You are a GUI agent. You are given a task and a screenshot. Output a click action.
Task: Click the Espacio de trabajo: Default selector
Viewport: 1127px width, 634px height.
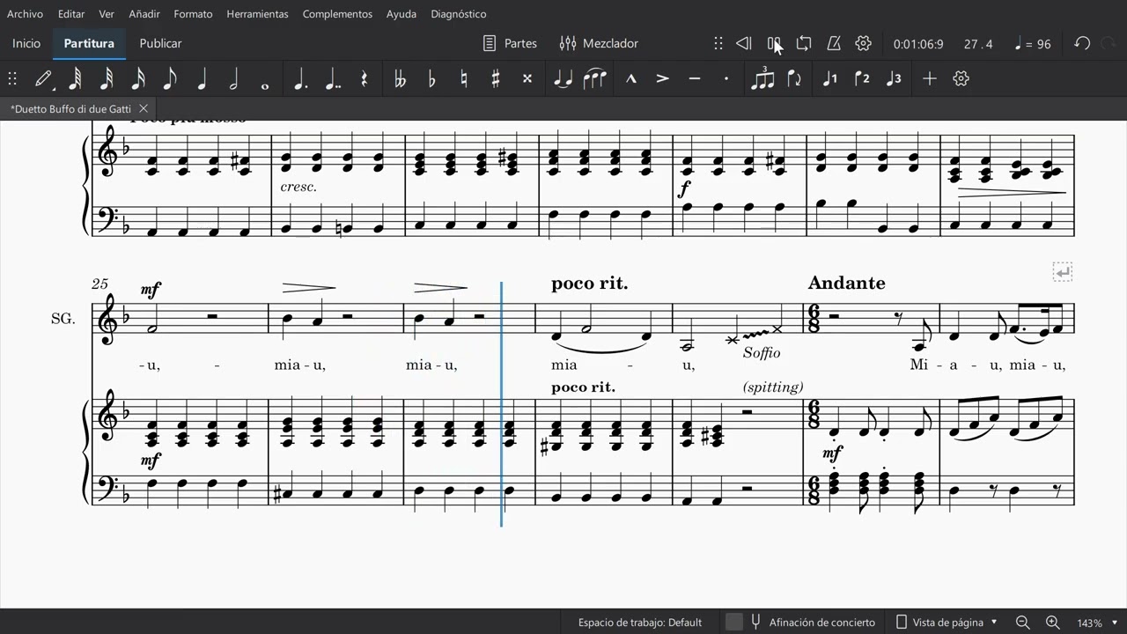point(640,623)
